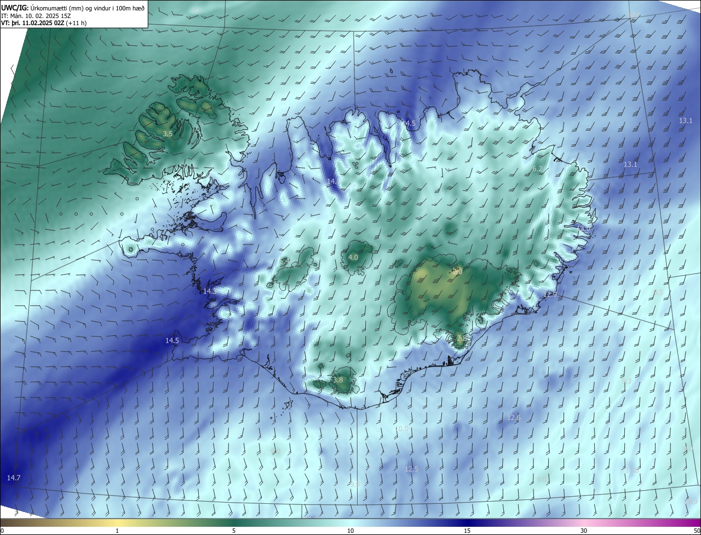Image resolution: width=701 pixels, height=535 pixels.
Task: Click the 30 tick label on the colour scale
Action: tap(584, 531)
